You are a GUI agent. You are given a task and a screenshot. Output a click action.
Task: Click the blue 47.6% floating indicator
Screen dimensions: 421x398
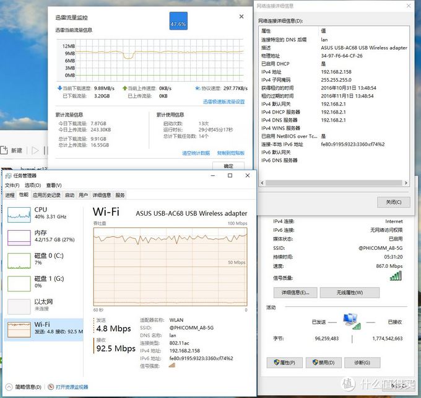pos(178,24)
